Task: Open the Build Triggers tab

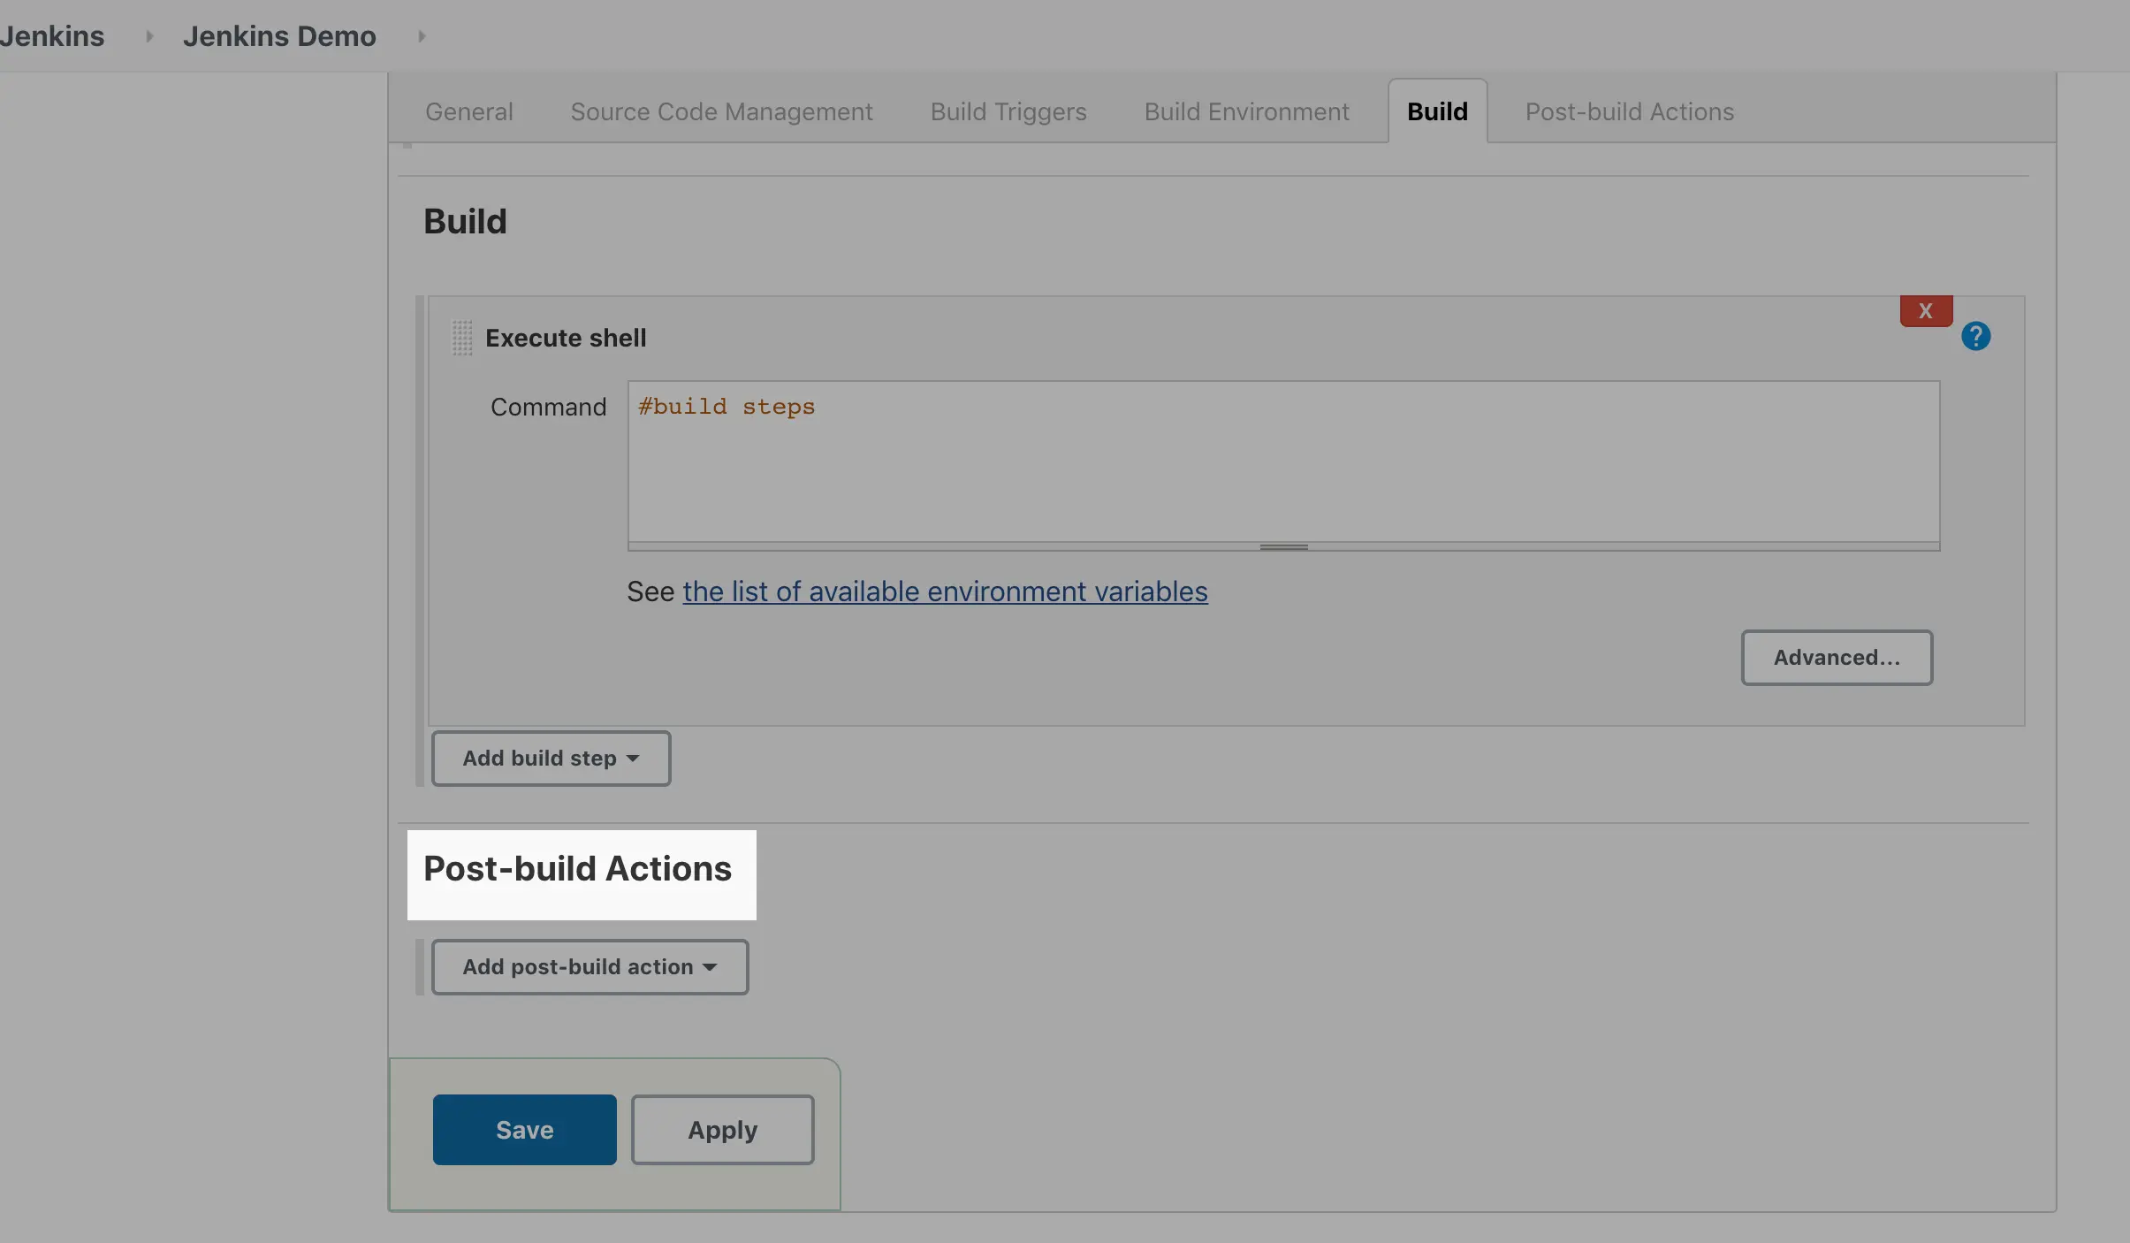Action: pyautogui.click(x=1008, y=112)
